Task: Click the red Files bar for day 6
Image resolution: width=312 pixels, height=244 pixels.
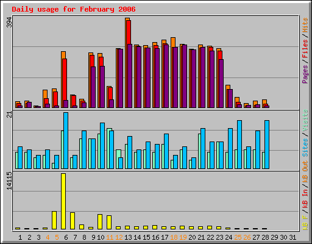Action: point(65,80)
